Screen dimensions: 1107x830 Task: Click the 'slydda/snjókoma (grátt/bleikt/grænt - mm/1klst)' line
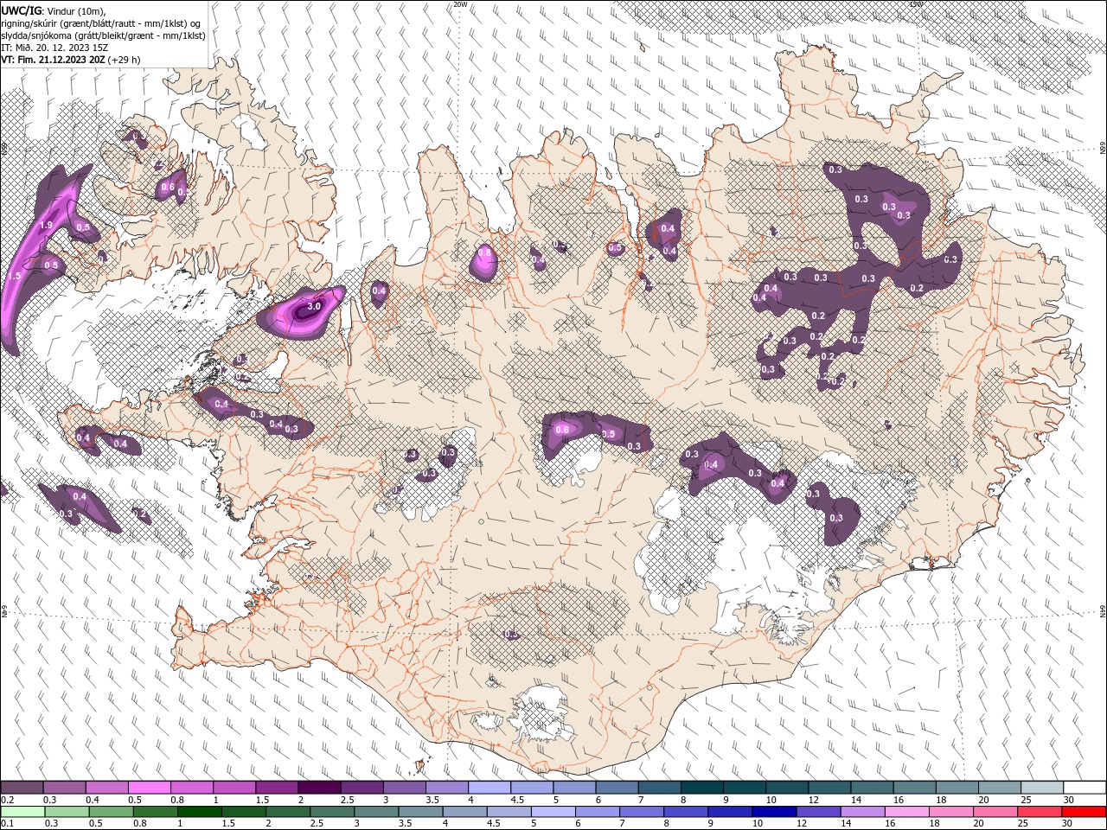click(x=103, y=35)
